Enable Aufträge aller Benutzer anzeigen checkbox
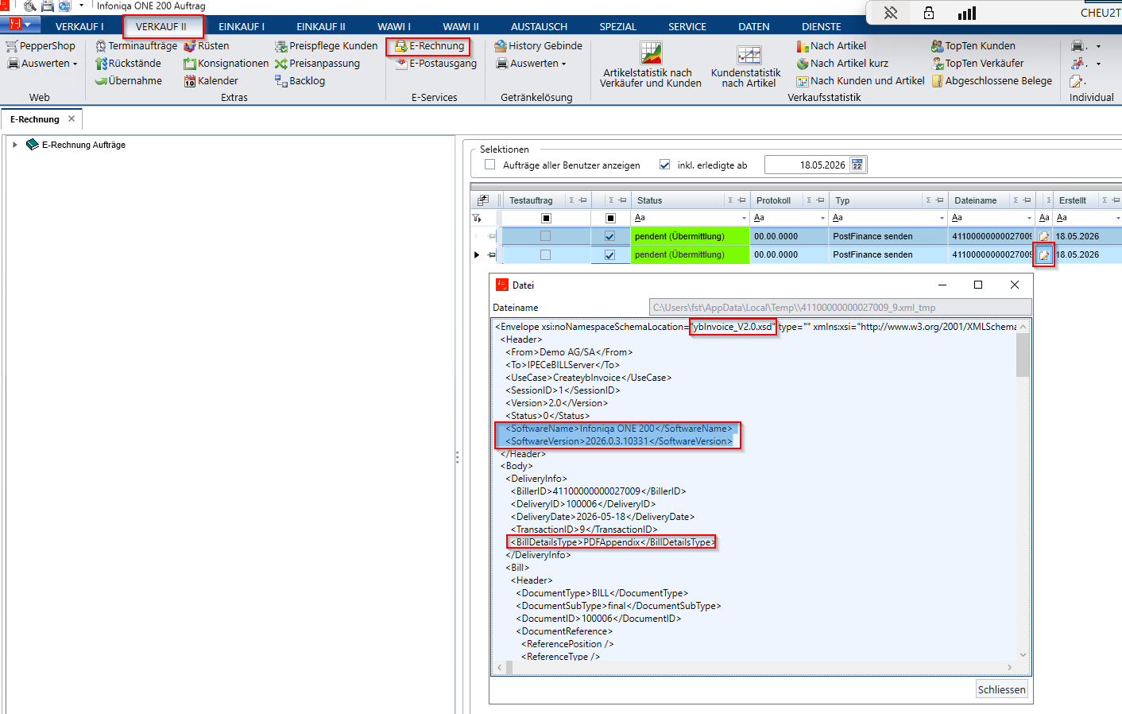Viewport: 1122px width, 714px height. [489, 165]
